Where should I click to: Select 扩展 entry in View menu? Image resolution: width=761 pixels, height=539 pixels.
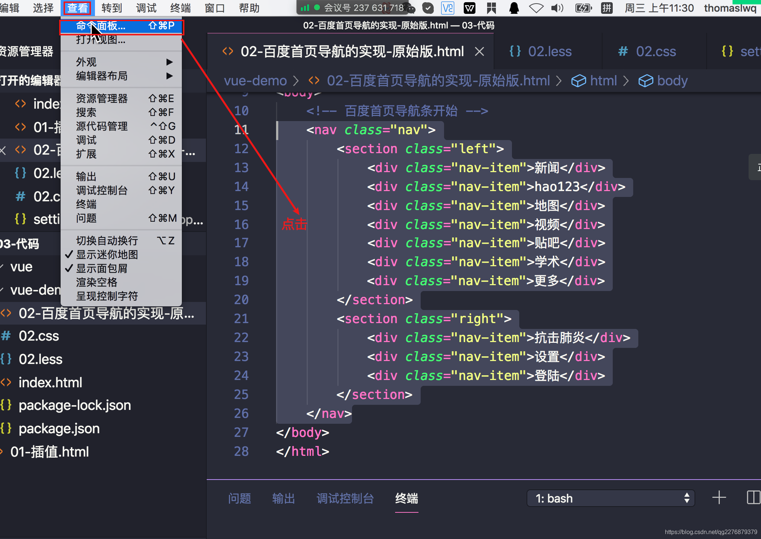pyautogui.click(x=122, y=154)
